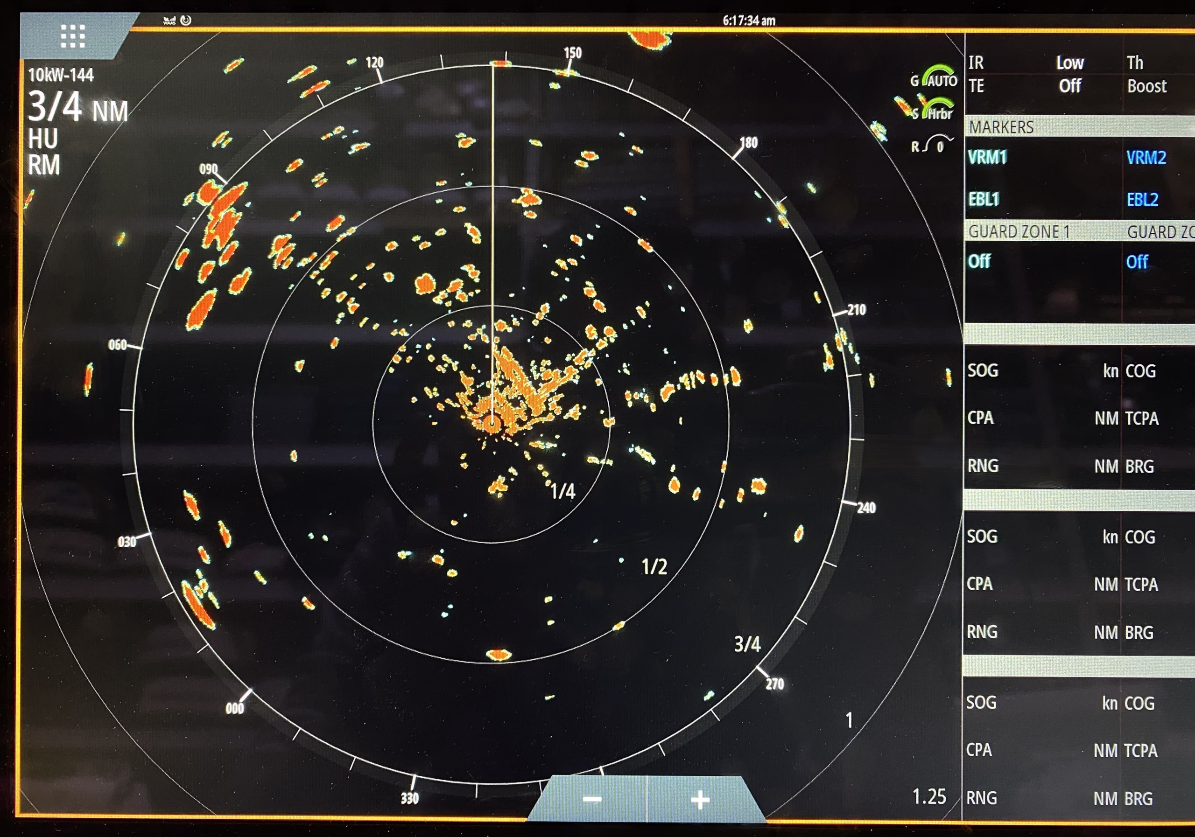
Task: Tap the 10kW-144 radar source label
Action: pos(61,75)
